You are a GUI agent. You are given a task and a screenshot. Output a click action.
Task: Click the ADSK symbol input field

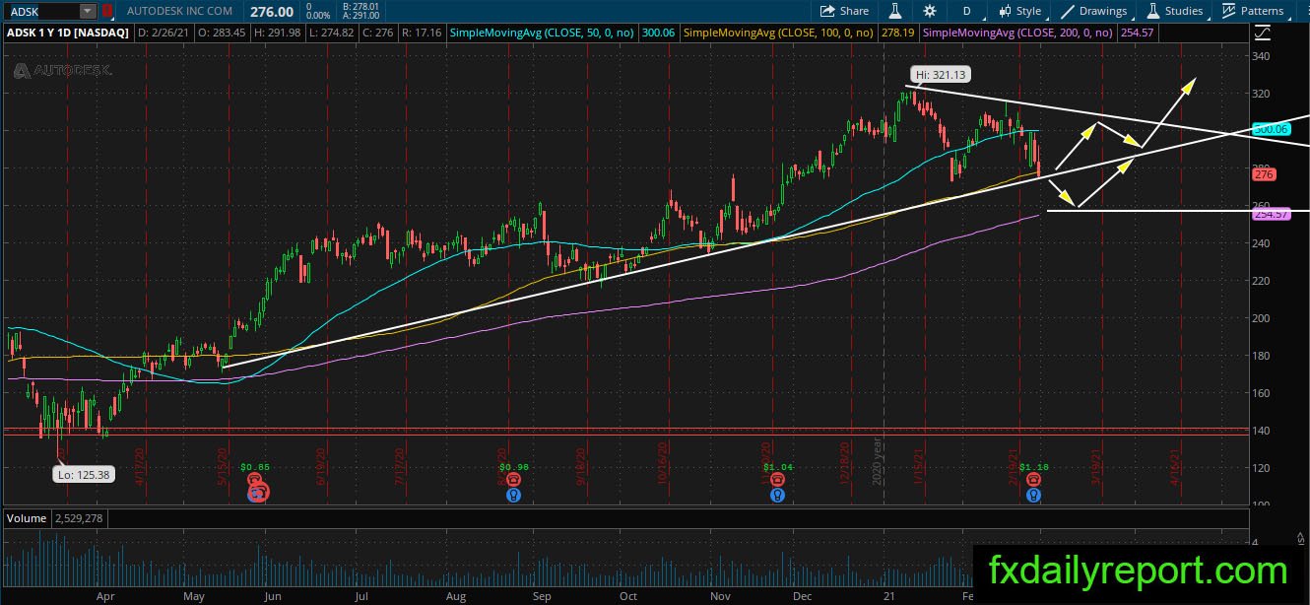(x=42, y=11)
